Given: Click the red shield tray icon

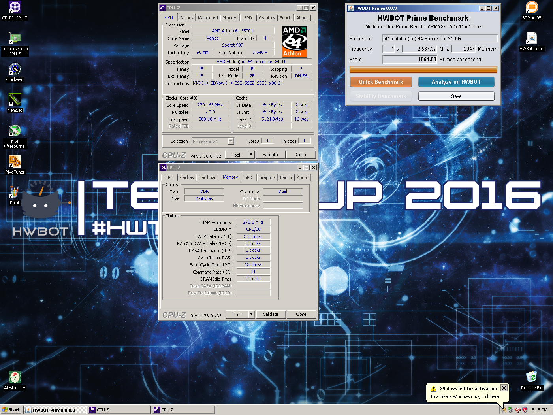Looking at the screenshot, I should tap(525, 410).
